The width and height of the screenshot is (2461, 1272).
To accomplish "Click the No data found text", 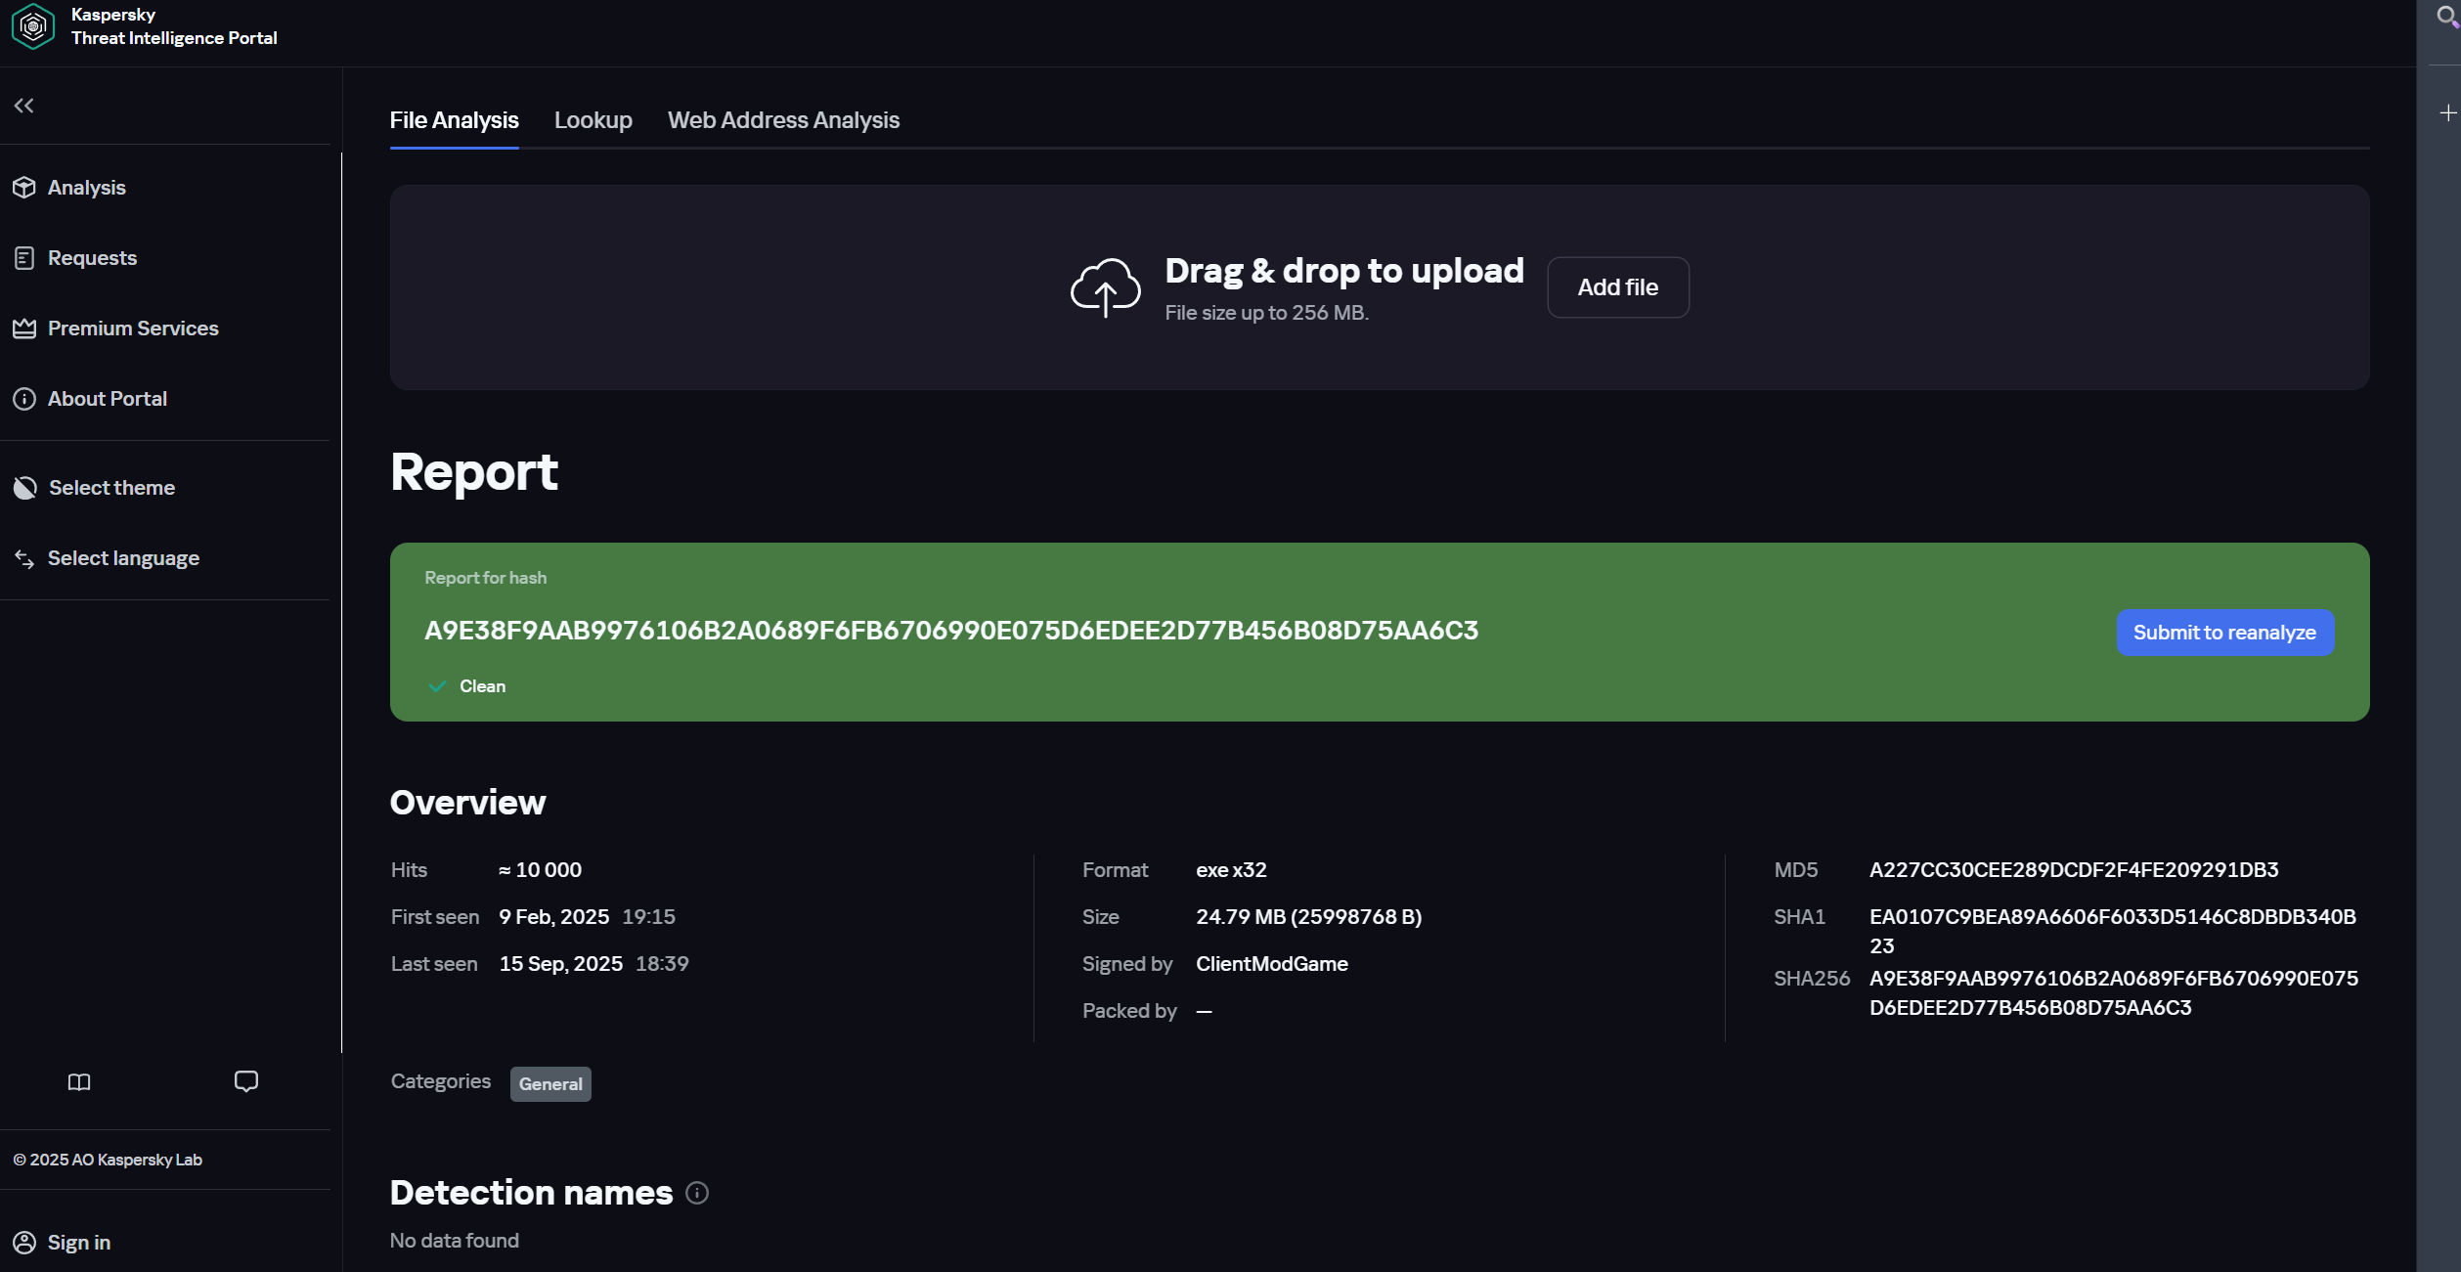I will point(455,1241).
